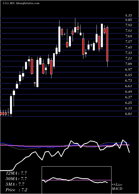Click the 6.49 price axis label
This screenshot has height=194, width=139.
tap(128, 92)
